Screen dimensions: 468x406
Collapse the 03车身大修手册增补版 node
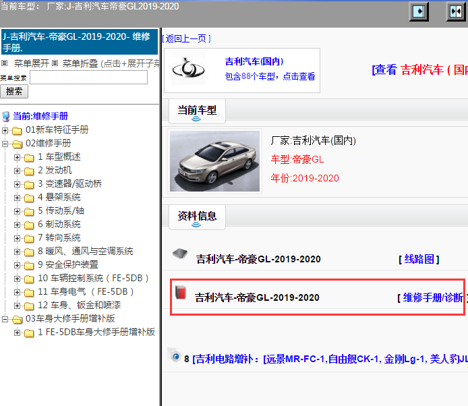5,319
